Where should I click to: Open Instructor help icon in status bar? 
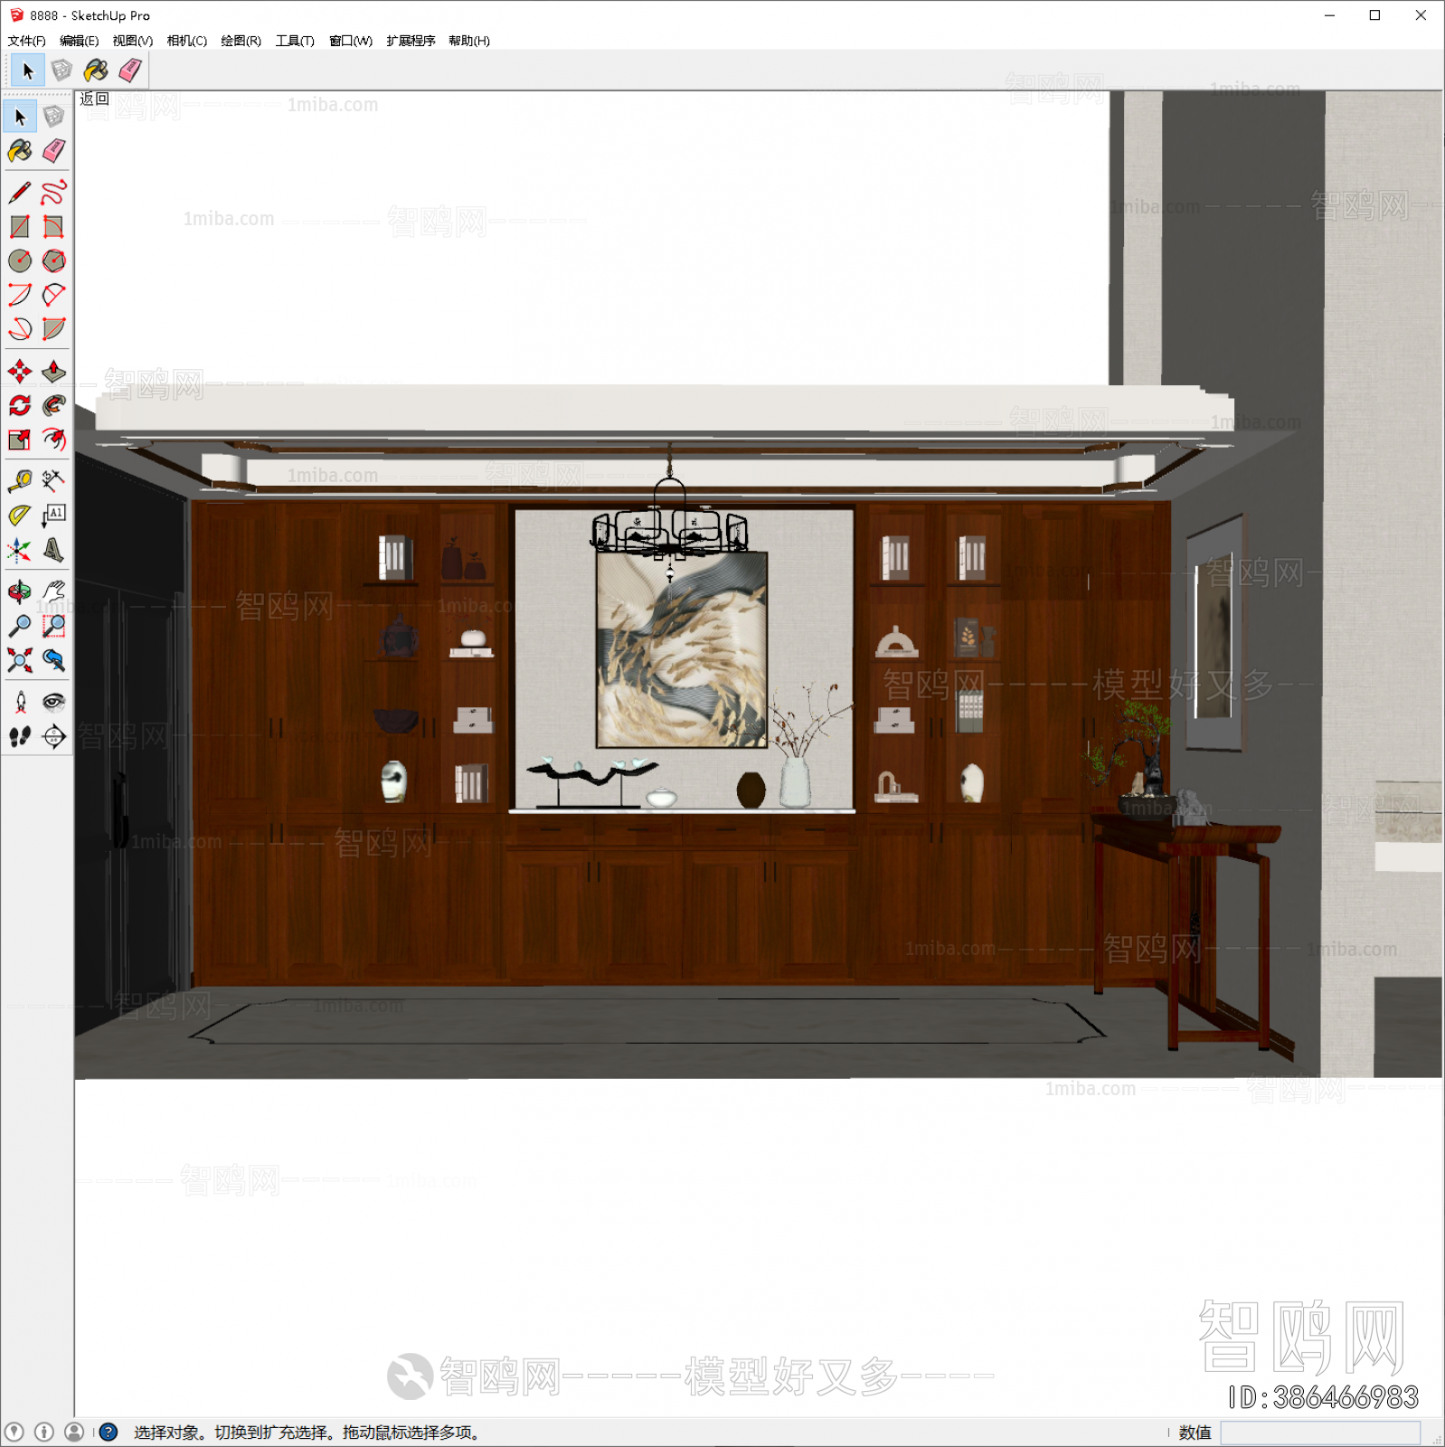(x=109, y=1433)
